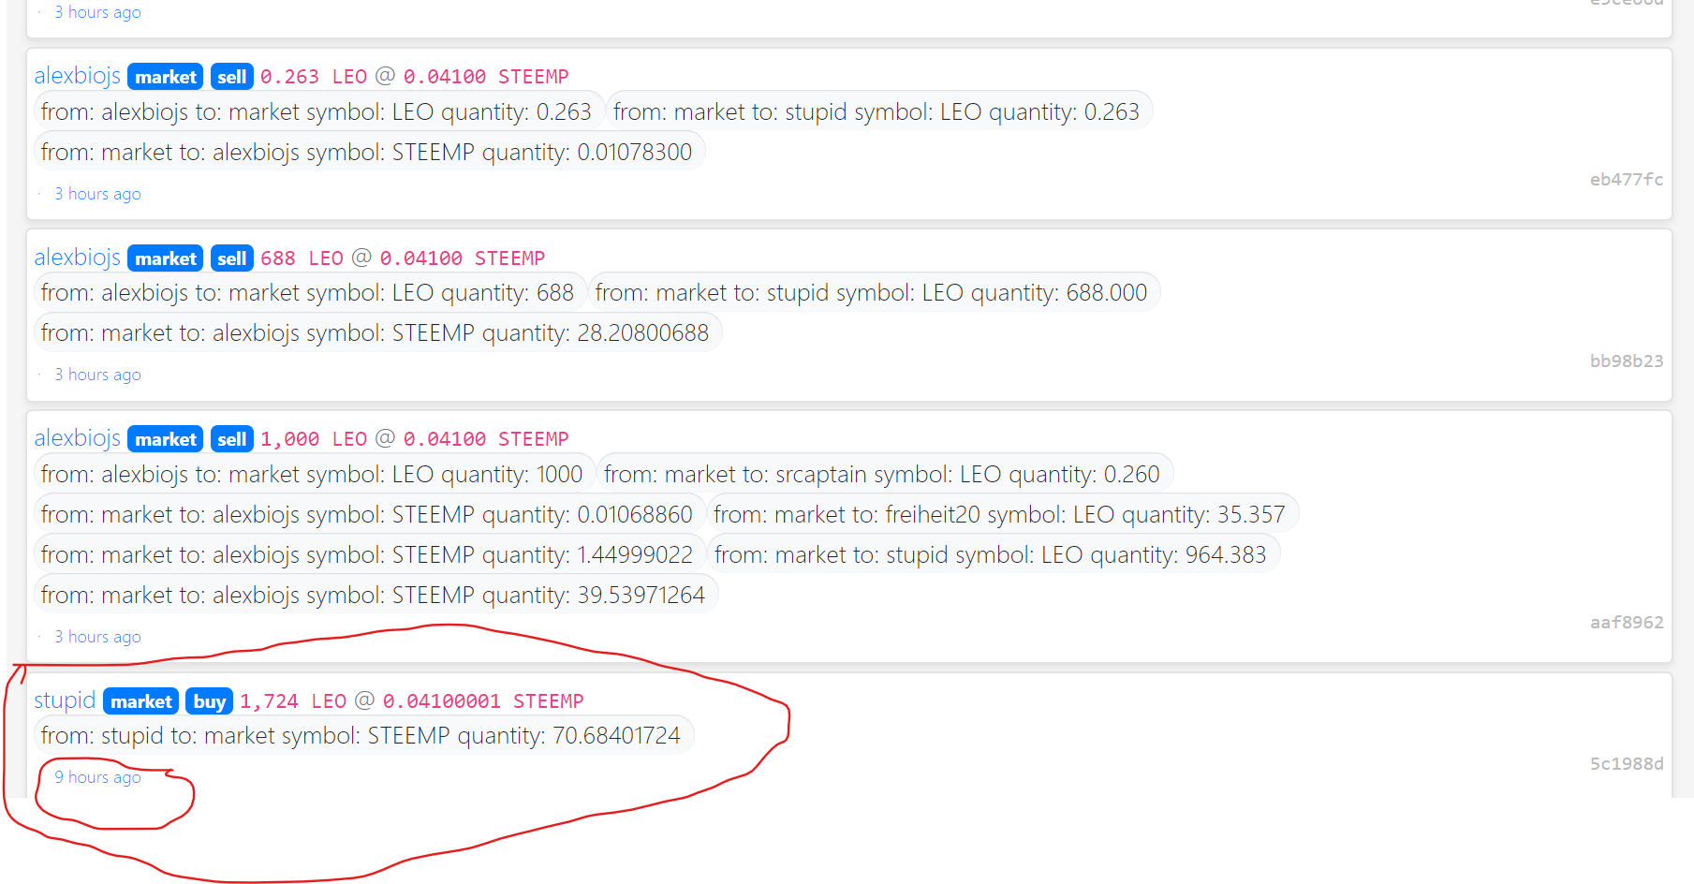This screenshot has width=1694, height=884.
Task: Open the stupid account link
Action: click(65, 700)
